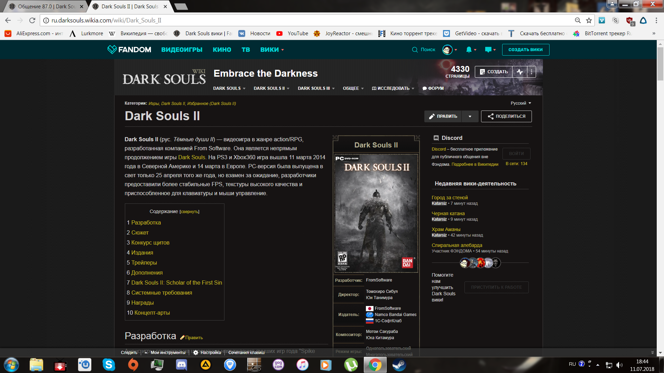
Task: Click the contributors avatars row
Action: [x=480, y=263]
